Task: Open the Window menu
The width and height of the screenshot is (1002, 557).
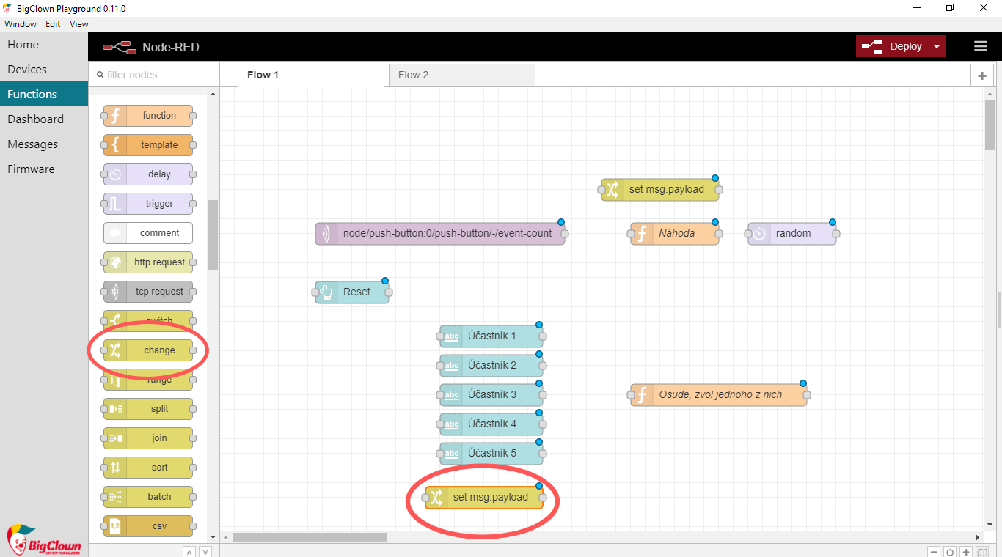Action: point(21,24)
